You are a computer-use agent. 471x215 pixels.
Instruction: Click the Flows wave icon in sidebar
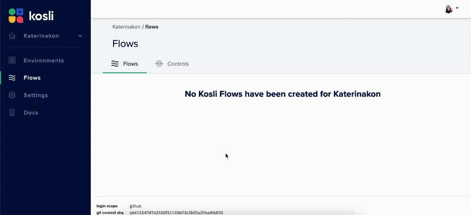click(x=12, y=78)
